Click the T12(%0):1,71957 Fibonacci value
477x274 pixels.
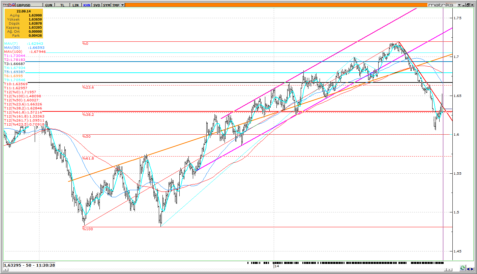point(20,92)
